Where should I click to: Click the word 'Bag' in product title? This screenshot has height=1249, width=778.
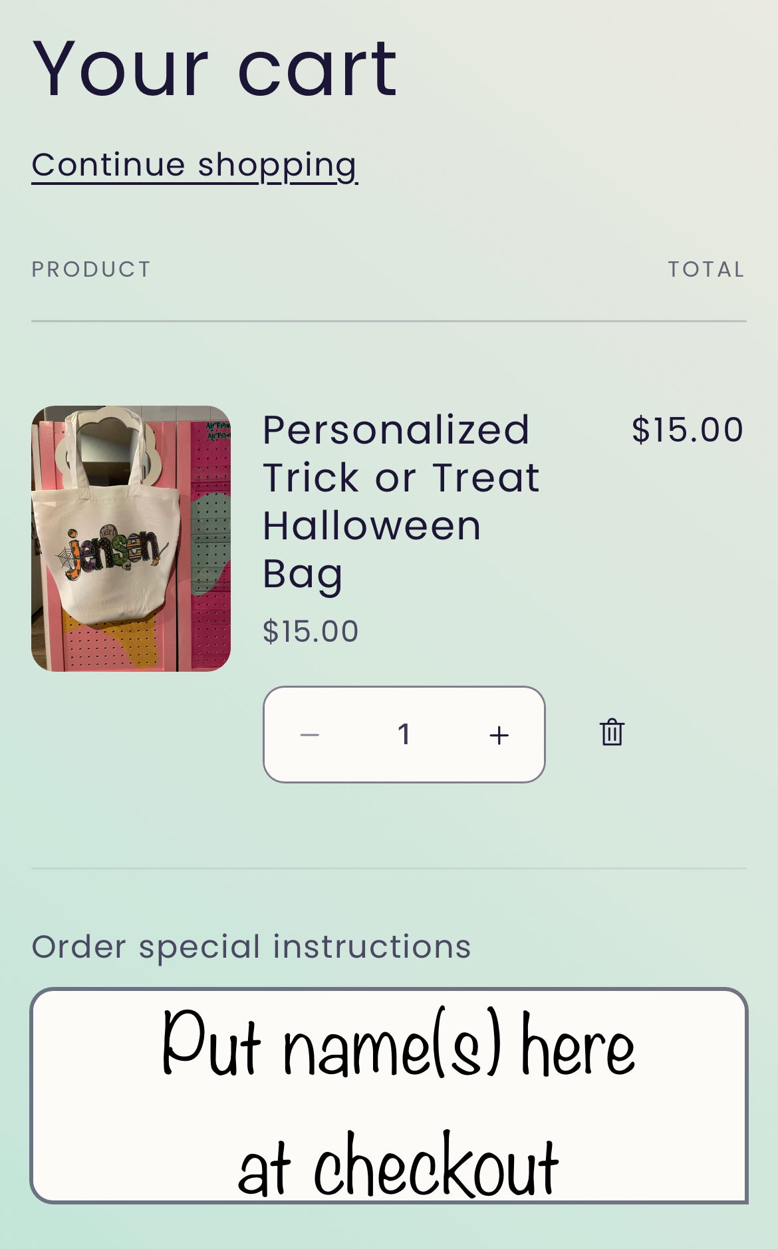pos(303,574)
